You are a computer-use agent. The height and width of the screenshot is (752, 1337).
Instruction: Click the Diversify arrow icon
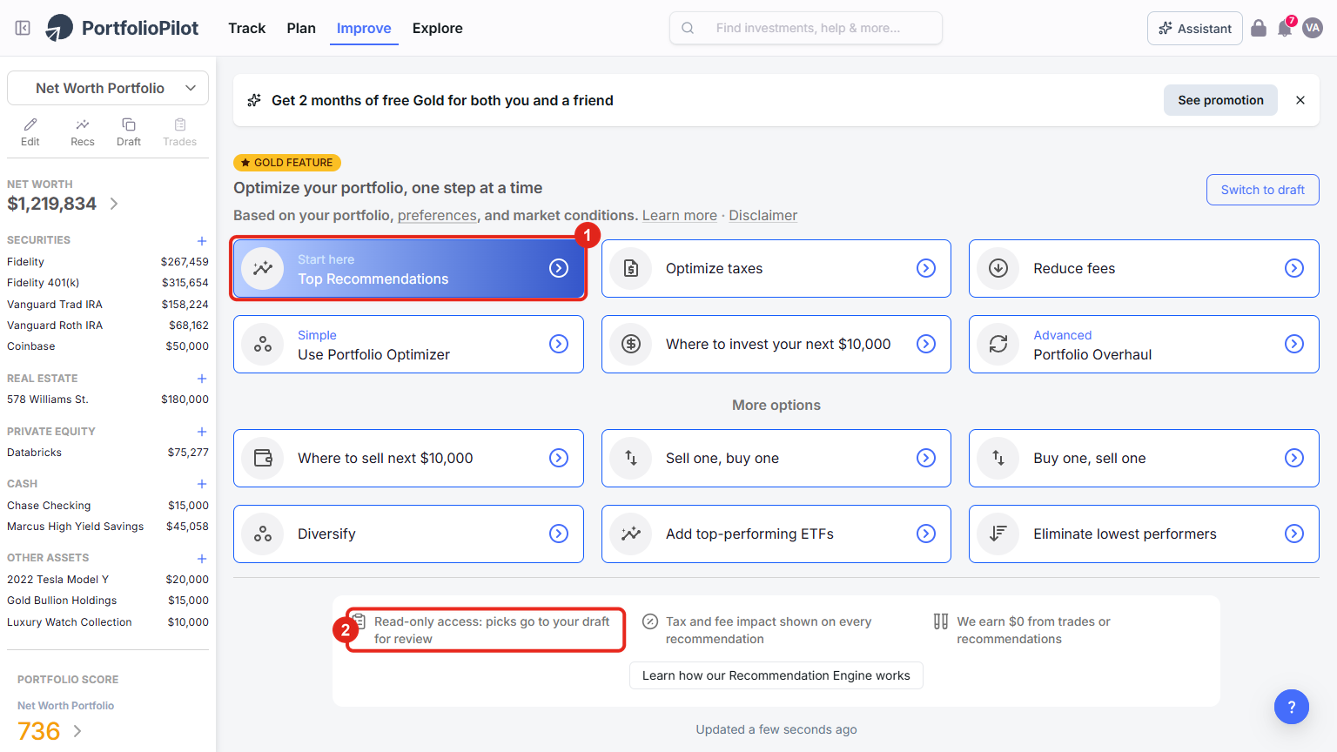(559, 534)
